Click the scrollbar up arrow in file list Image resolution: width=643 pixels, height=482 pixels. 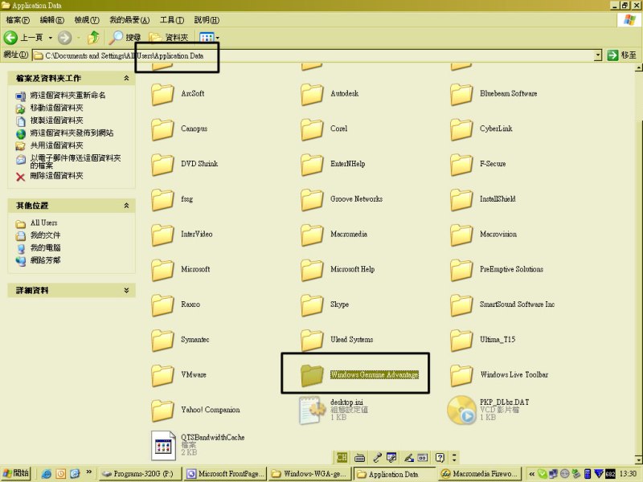click(x=639, y=67)
